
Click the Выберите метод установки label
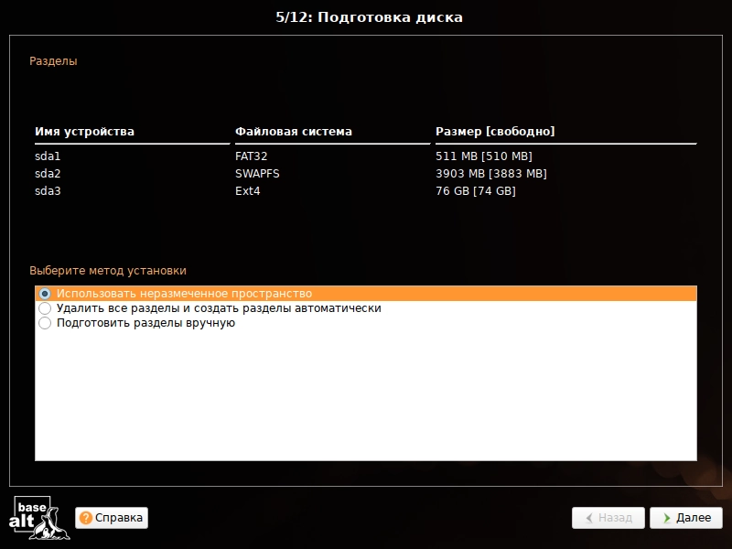click(108, 271)
